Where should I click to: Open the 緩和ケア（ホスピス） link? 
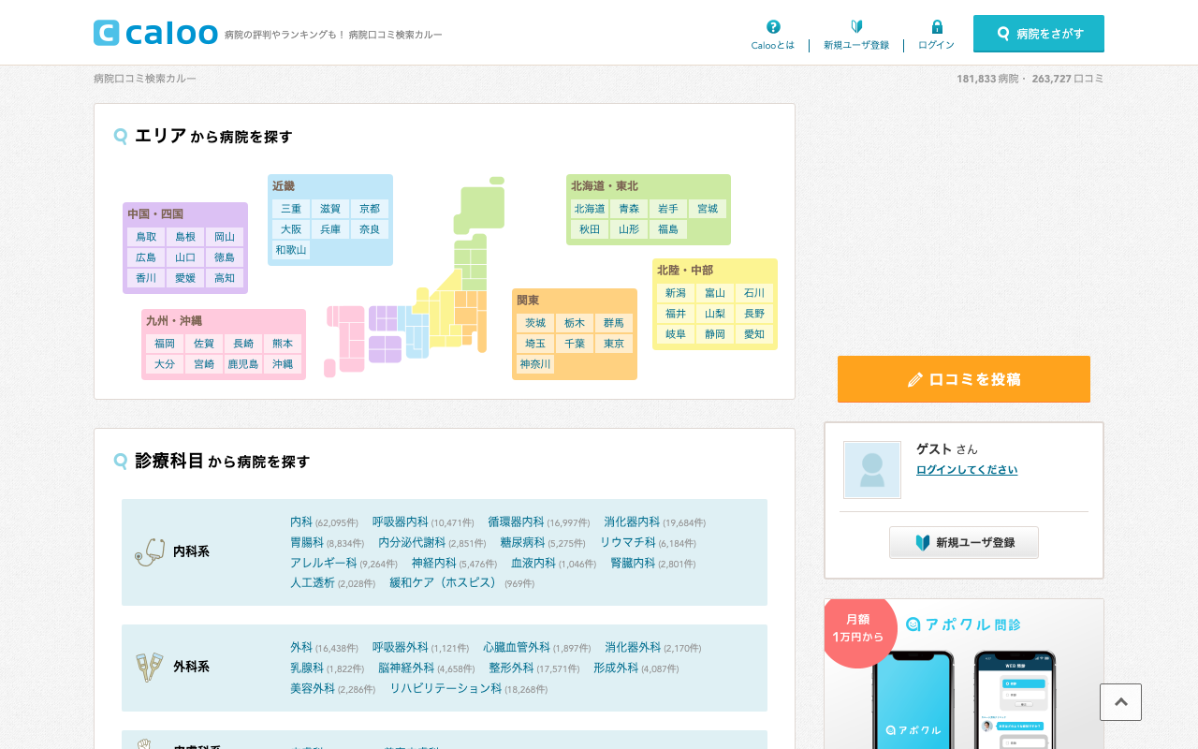pyautogui.click(x=446, y=582)
